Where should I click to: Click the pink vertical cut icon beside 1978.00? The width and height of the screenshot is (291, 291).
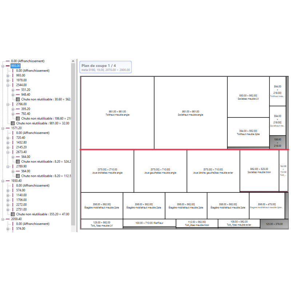click(13, 80)
